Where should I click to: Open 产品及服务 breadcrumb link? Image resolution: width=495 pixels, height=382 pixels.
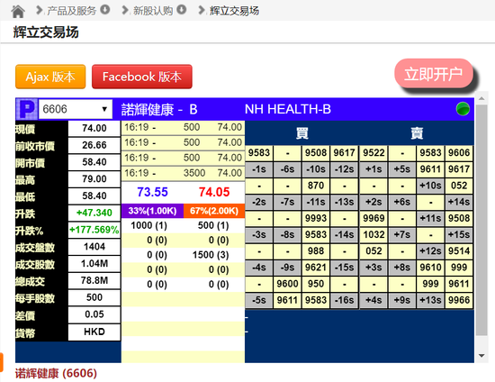(x=72, y=11)
